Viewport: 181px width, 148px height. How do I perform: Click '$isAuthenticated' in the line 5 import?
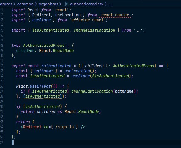click(51, 30)
